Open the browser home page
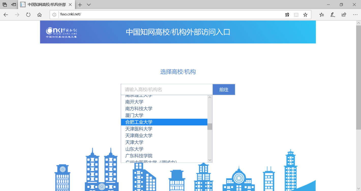 39,15
